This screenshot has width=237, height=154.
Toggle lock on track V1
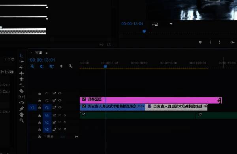pyautogui.click(x=39, y=107)
